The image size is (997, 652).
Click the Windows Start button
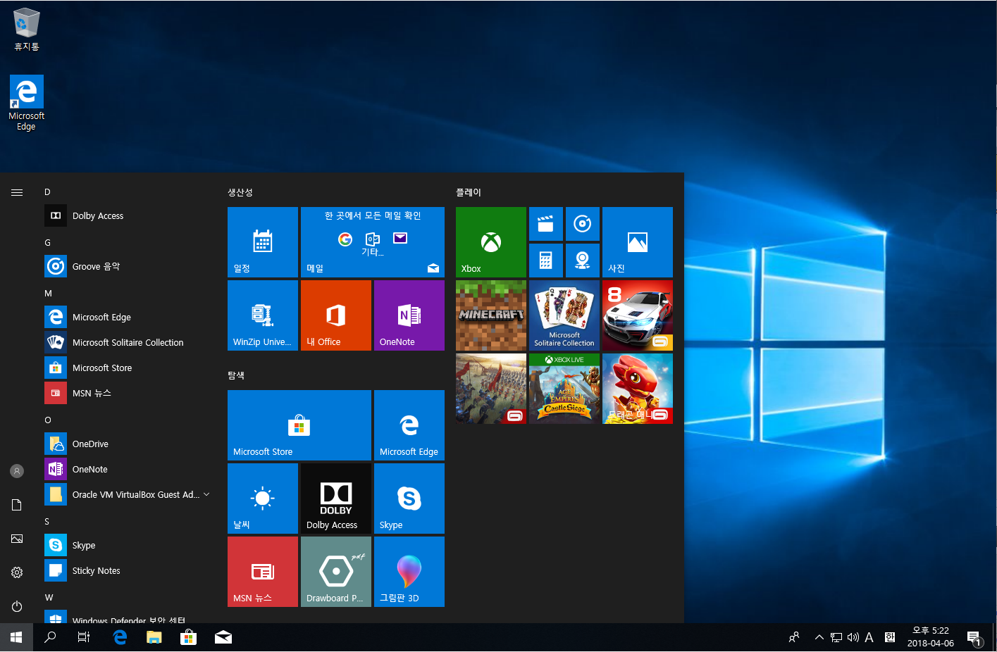[16, 637]
